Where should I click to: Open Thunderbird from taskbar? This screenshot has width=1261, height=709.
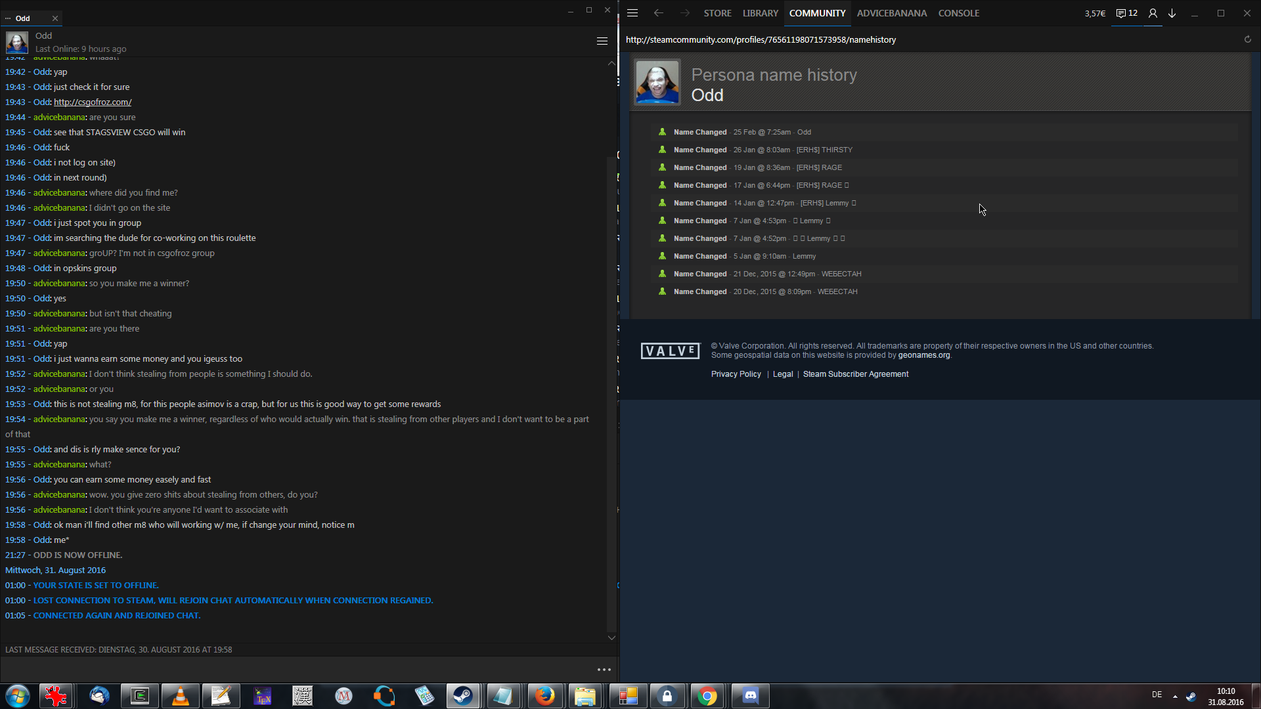(99, 696)
